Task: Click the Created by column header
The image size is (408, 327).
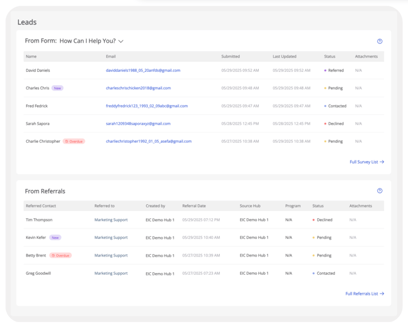Action: click(155, 205)
